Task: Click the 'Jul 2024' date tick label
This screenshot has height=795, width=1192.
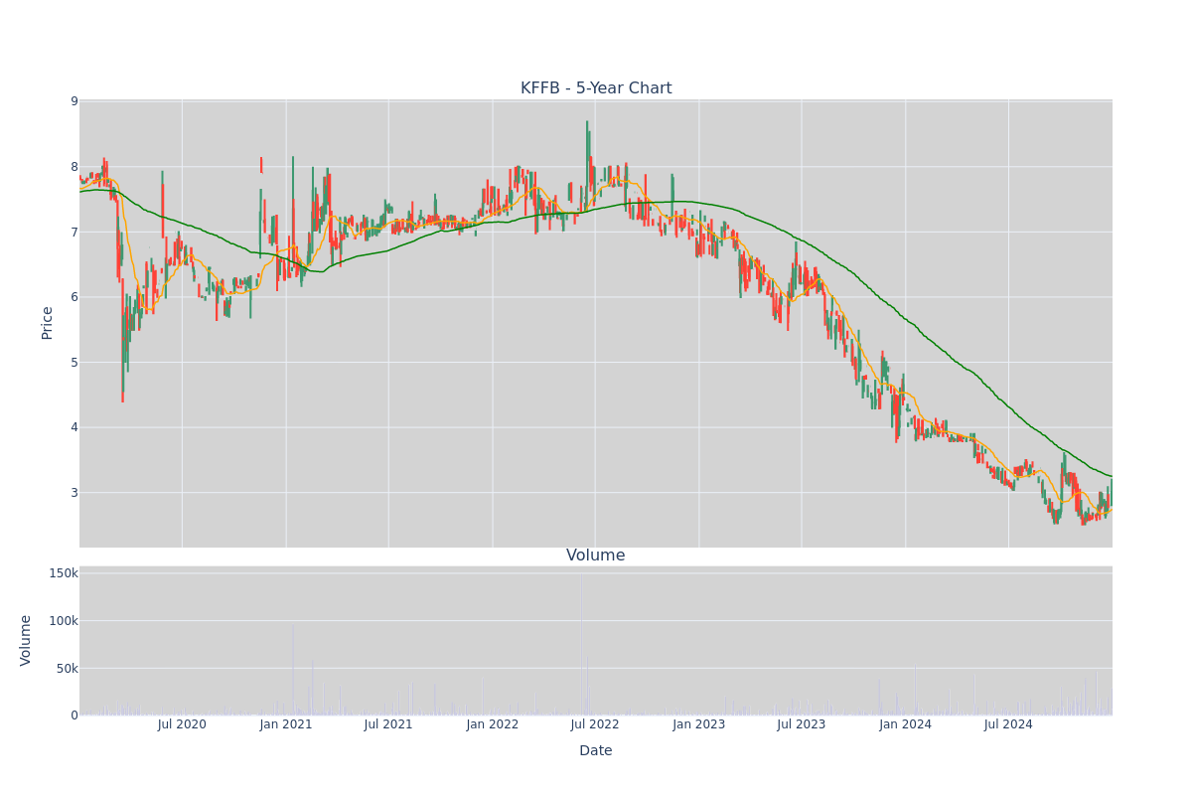Action: point(1008,724)
